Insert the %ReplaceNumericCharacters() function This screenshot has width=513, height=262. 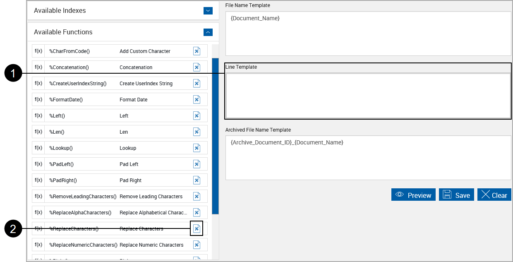[x=197, y=244]
